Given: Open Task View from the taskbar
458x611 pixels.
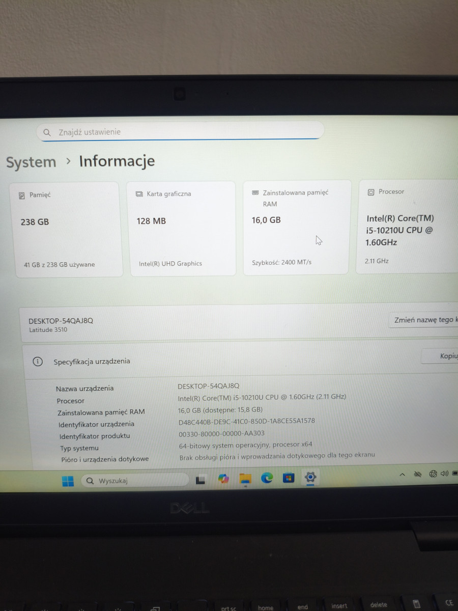Looking at the screenshot, I should point(201,479).
